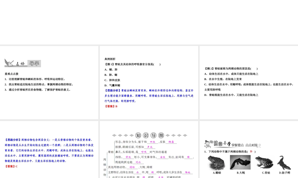Click the caption C.青蛙

[266, 173]
